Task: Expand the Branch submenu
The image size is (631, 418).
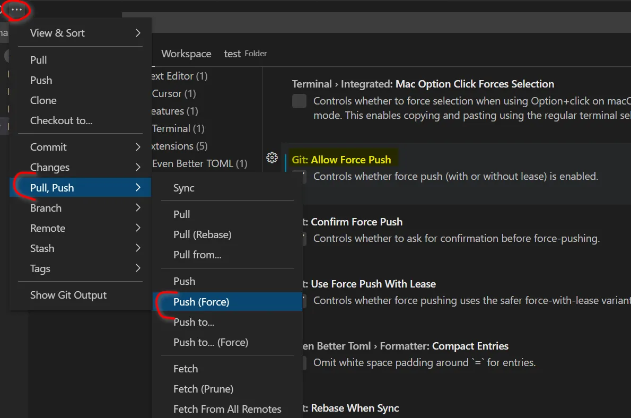Action: tap(46, 208)
